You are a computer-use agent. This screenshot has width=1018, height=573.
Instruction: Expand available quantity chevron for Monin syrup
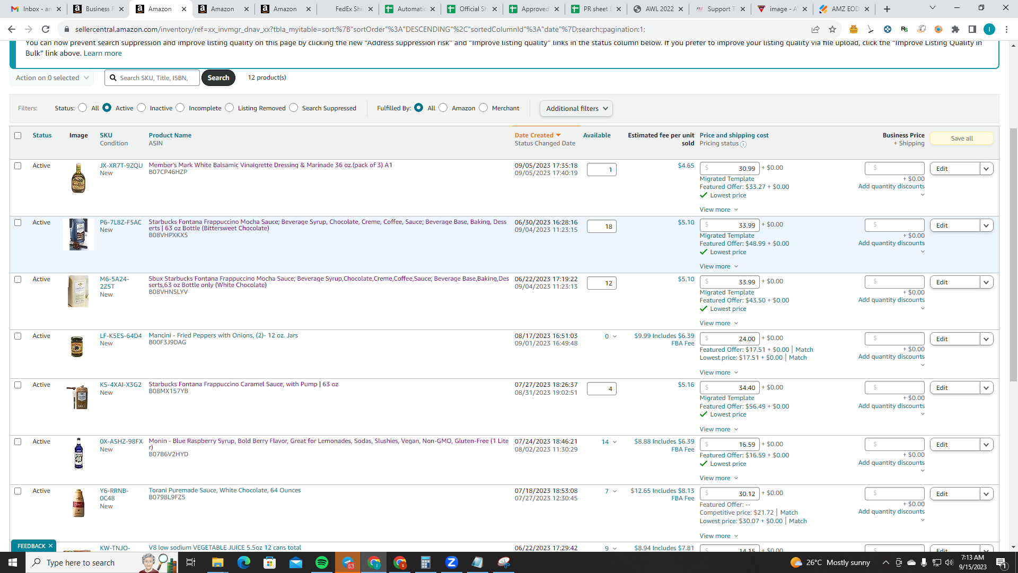(615, 442)
